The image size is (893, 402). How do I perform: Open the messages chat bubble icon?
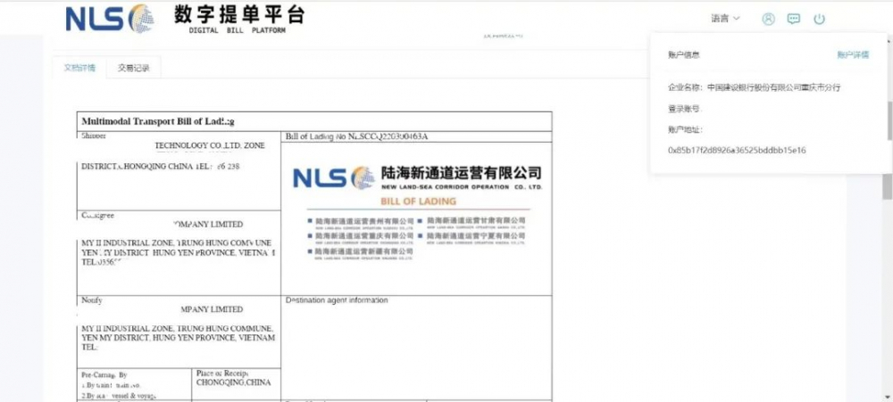[x=793, y=19]
